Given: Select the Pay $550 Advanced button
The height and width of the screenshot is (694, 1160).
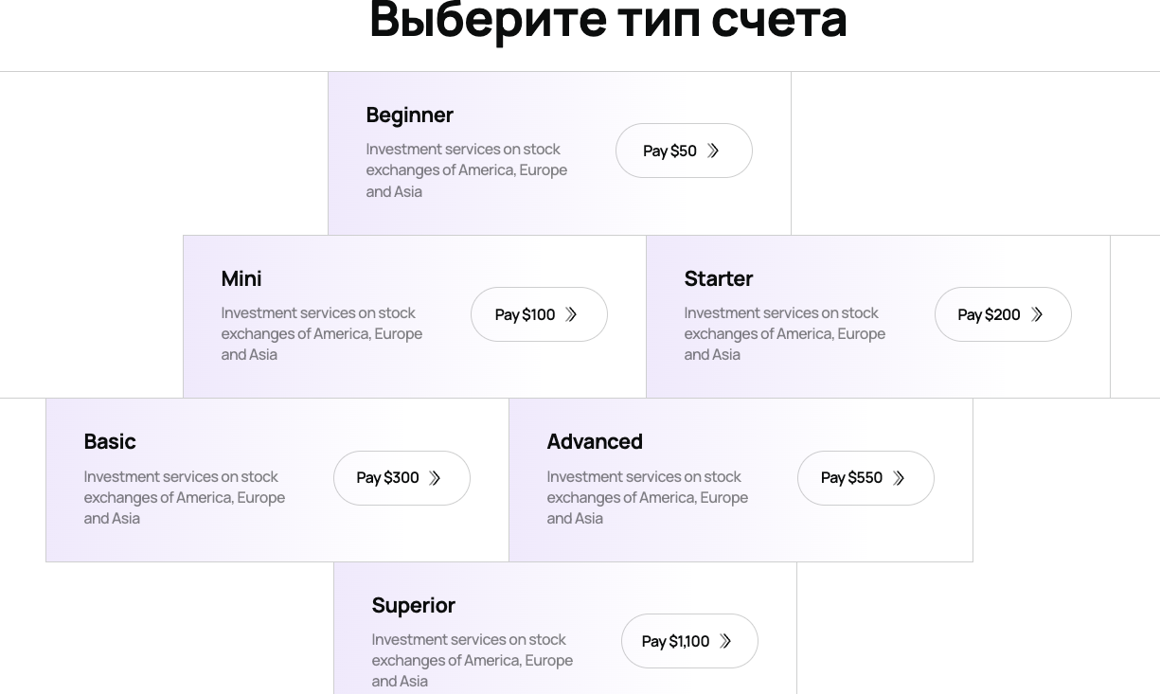Looking at the screenshot, I should click(x=865, y=478).
